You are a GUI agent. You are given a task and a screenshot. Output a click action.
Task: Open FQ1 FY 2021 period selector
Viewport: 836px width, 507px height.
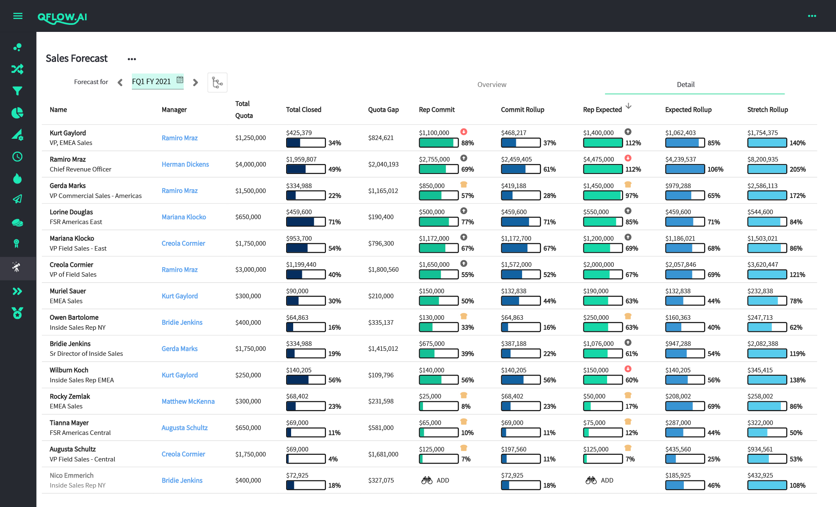tap(158, 82)
